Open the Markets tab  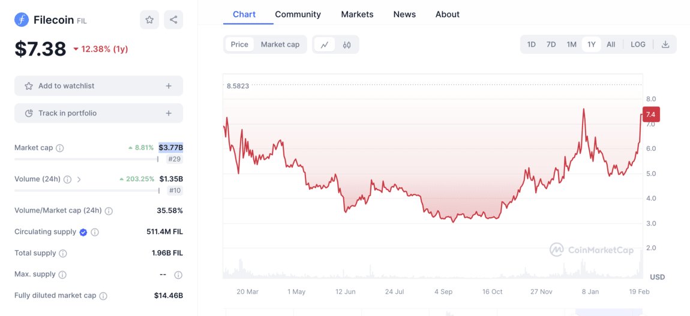point(357,14)
